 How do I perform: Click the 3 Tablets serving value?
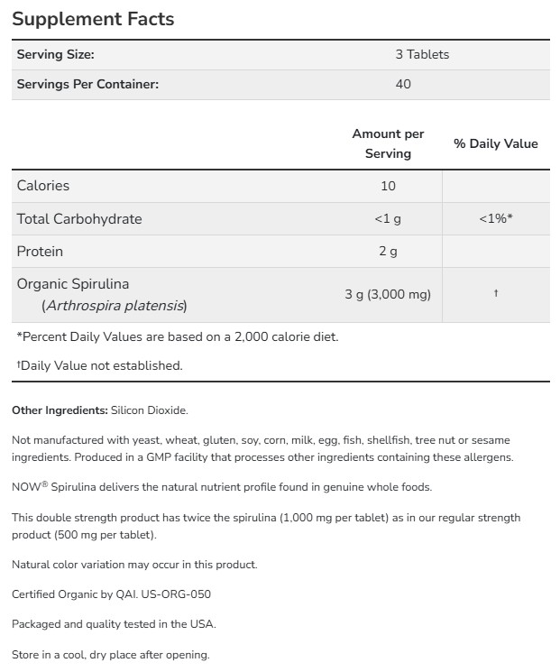pyautogui.click(x=422, y=54)
